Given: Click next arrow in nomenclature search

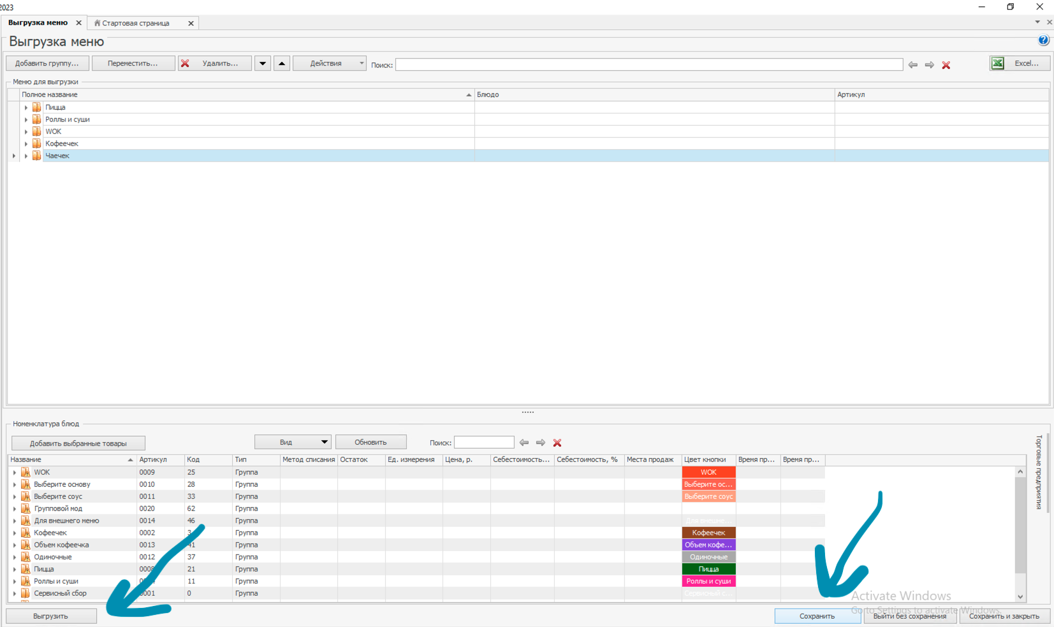Looking at the screenshot, I should 541,443.
